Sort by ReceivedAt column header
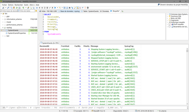189x112 pixels. (50, 46)
